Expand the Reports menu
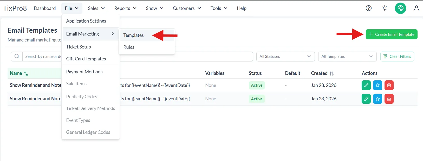The image size is (423, 161). (x=125, y=8)
